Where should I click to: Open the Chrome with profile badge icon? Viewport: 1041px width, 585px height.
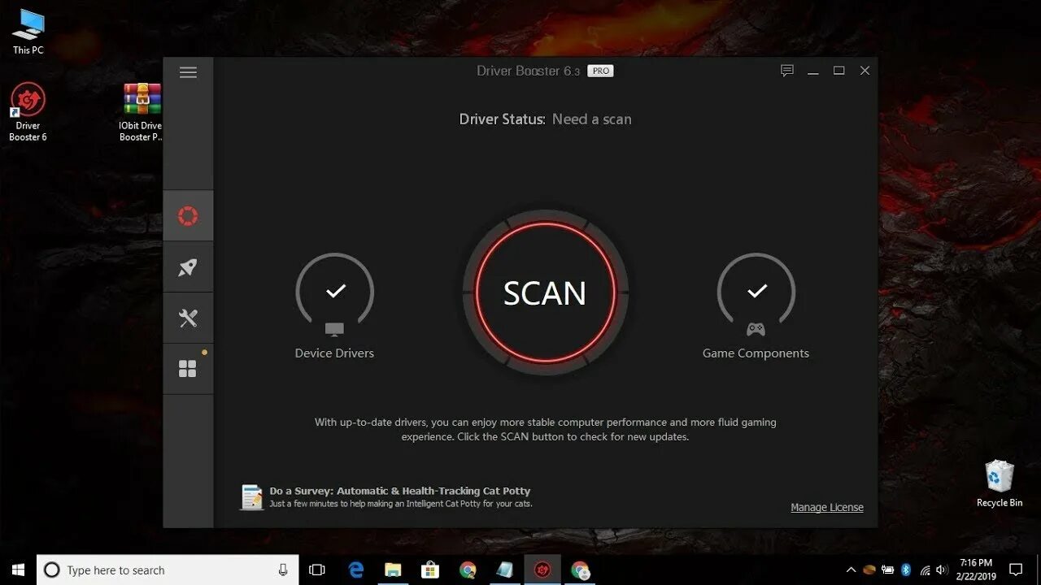[x=579, y=570]
